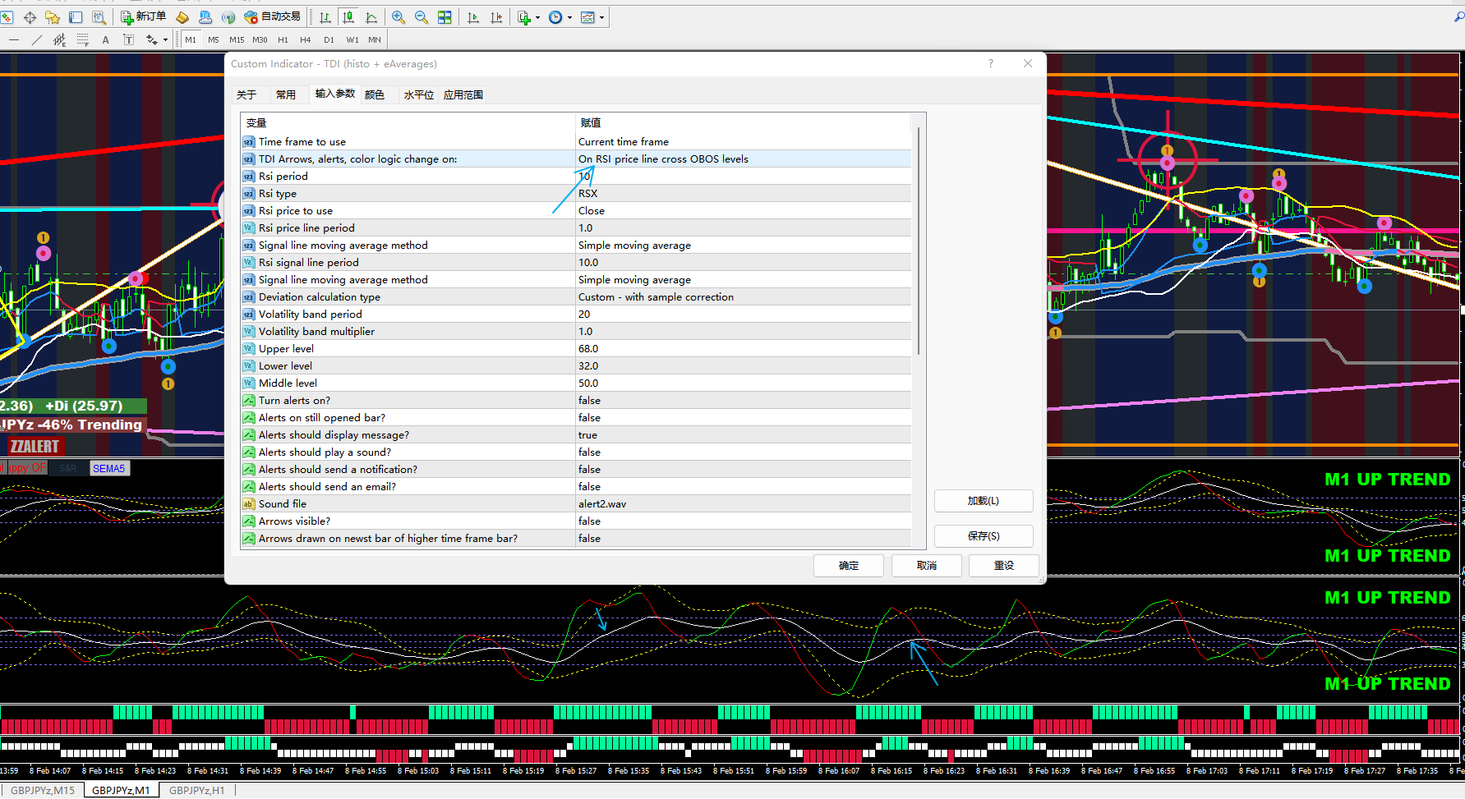Pick the trendline drawing tool
Screen dimensions: 1465x799
pyautogui.click(x=36, y=39)
